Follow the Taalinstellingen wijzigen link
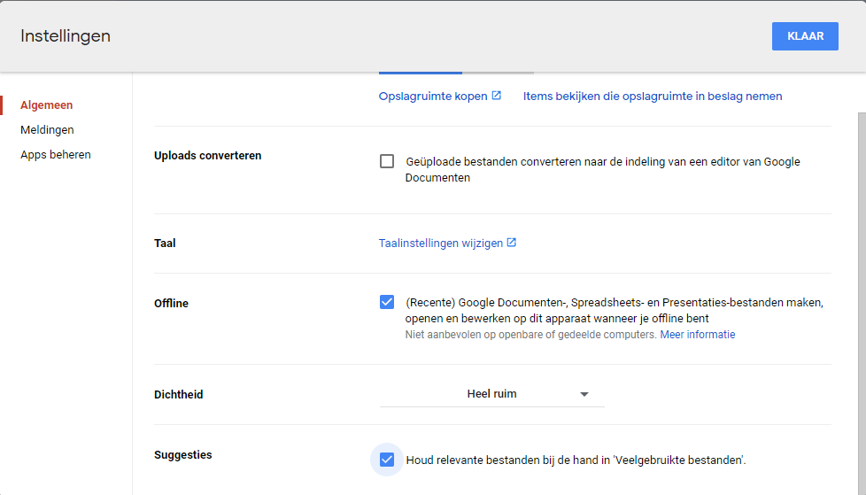This screenshot has width=866, height=495. 441,244
